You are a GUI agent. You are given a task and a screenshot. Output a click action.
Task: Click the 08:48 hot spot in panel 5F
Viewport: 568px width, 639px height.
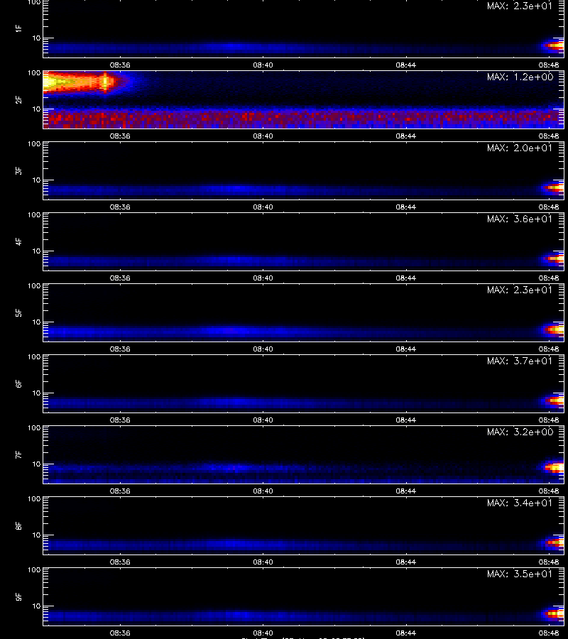(x=554, y=329)
